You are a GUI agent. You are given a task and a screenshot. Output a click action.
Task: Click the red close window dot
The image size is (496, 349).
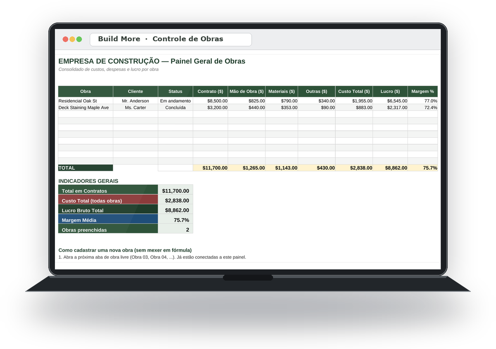(x=65, y=39)
